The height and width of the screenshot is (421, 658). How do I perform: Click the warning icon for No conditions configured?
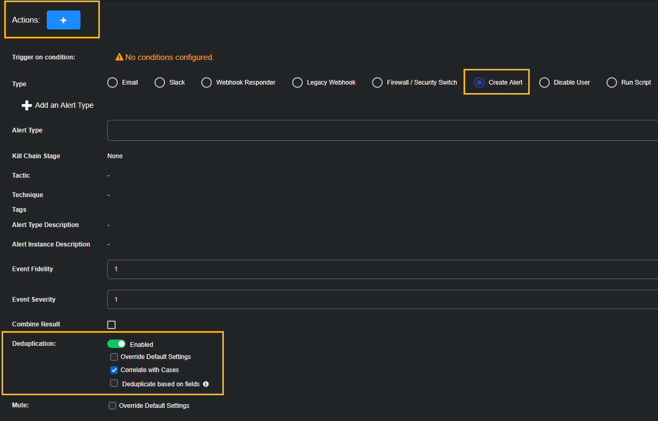(119, 57)
